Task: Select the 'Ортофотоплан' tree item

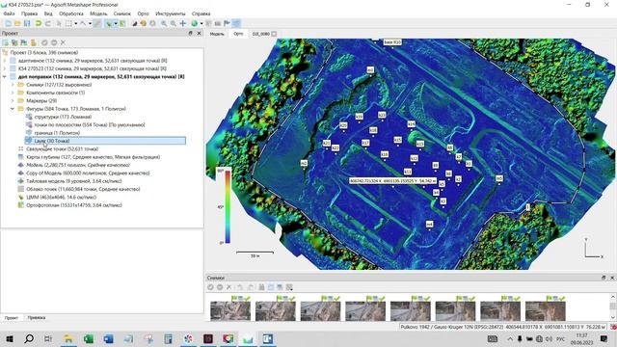Action: [x=74, y=205]
